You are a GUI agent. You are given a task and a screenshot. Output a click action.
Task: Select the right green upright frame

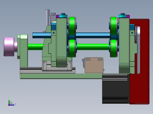pos(124,46)
